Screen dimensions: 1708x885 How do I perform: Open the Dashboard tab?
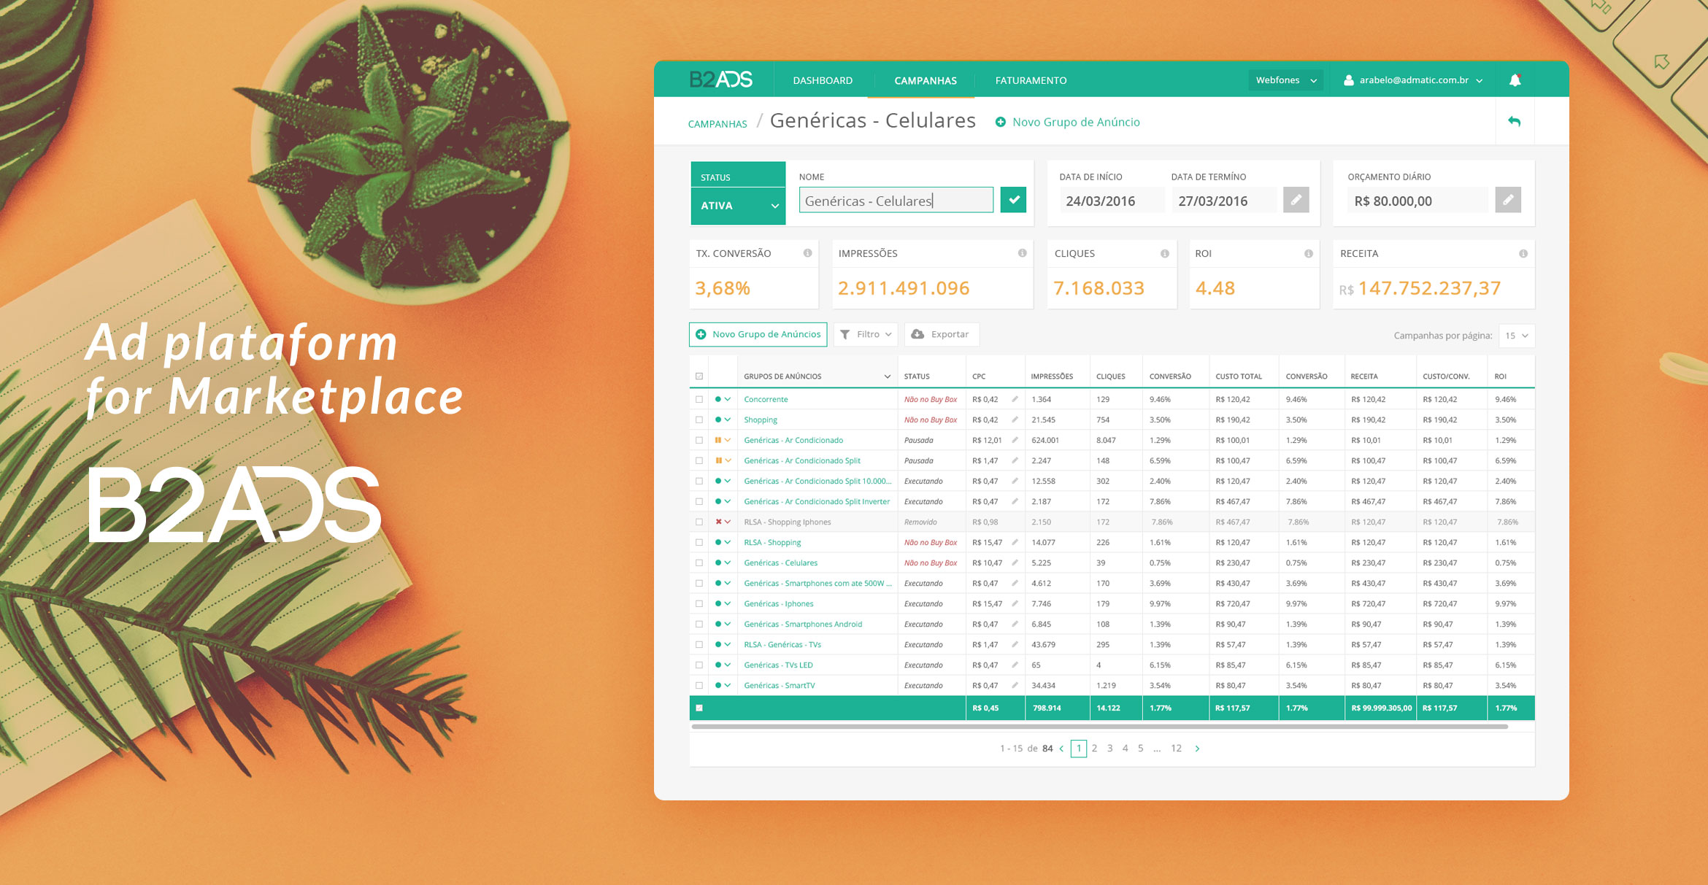point(823,80)
